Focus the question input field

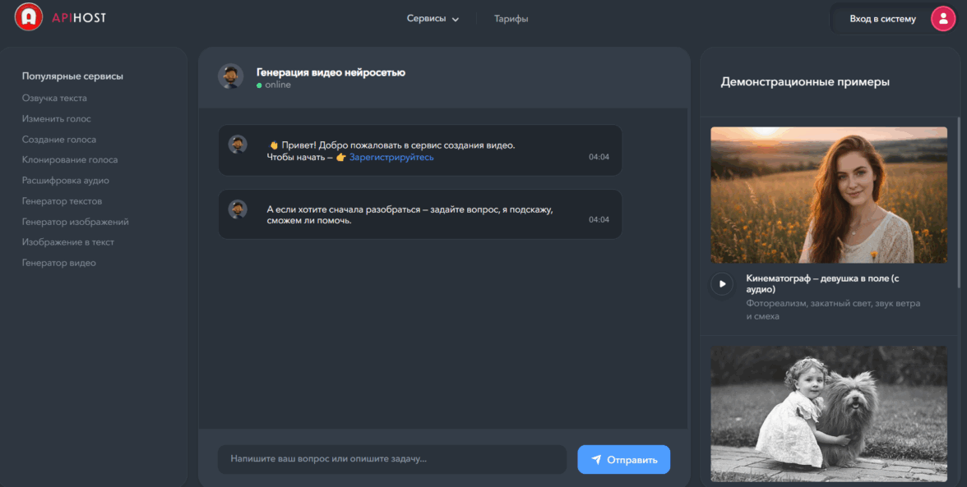(x=391, y=460)
